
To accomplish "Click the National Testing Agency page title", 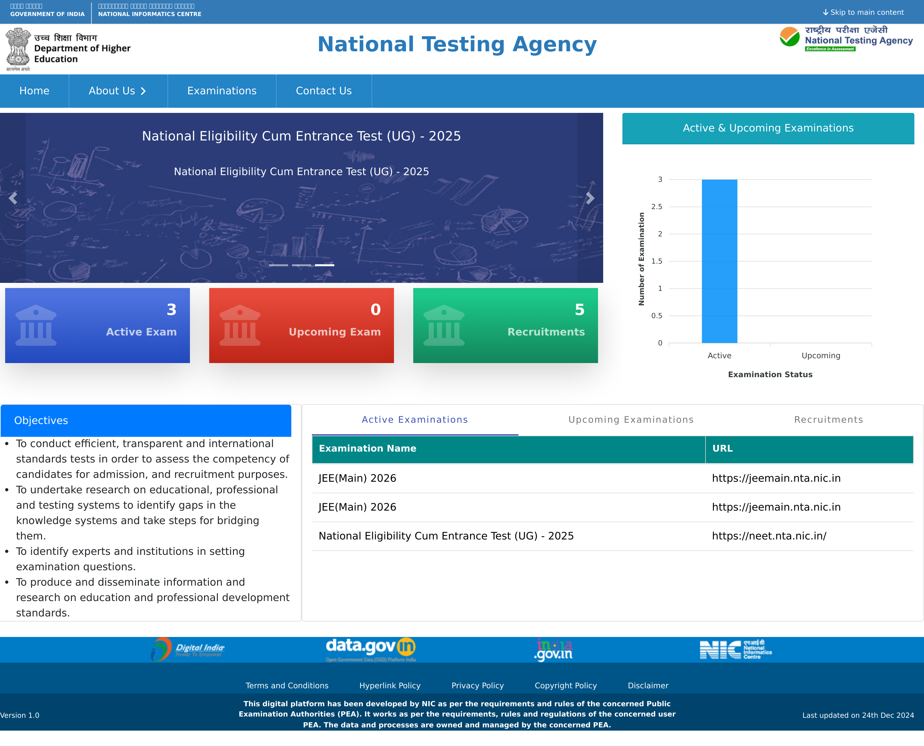I will point(457,44).
